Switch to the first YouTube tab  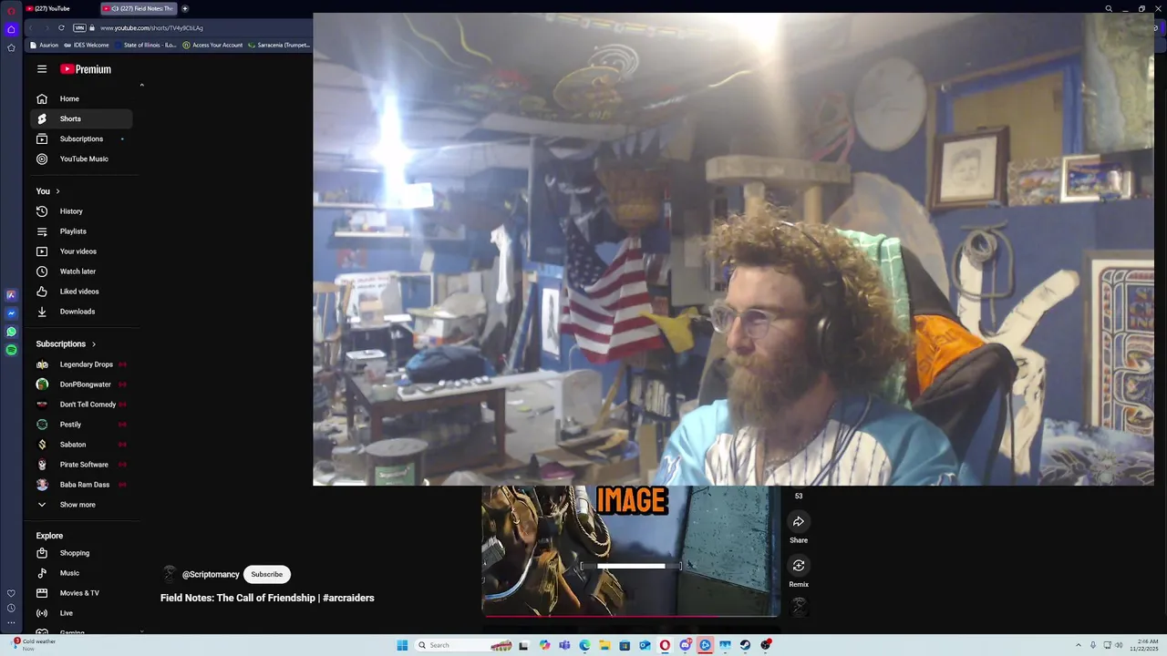click(58, 8)
